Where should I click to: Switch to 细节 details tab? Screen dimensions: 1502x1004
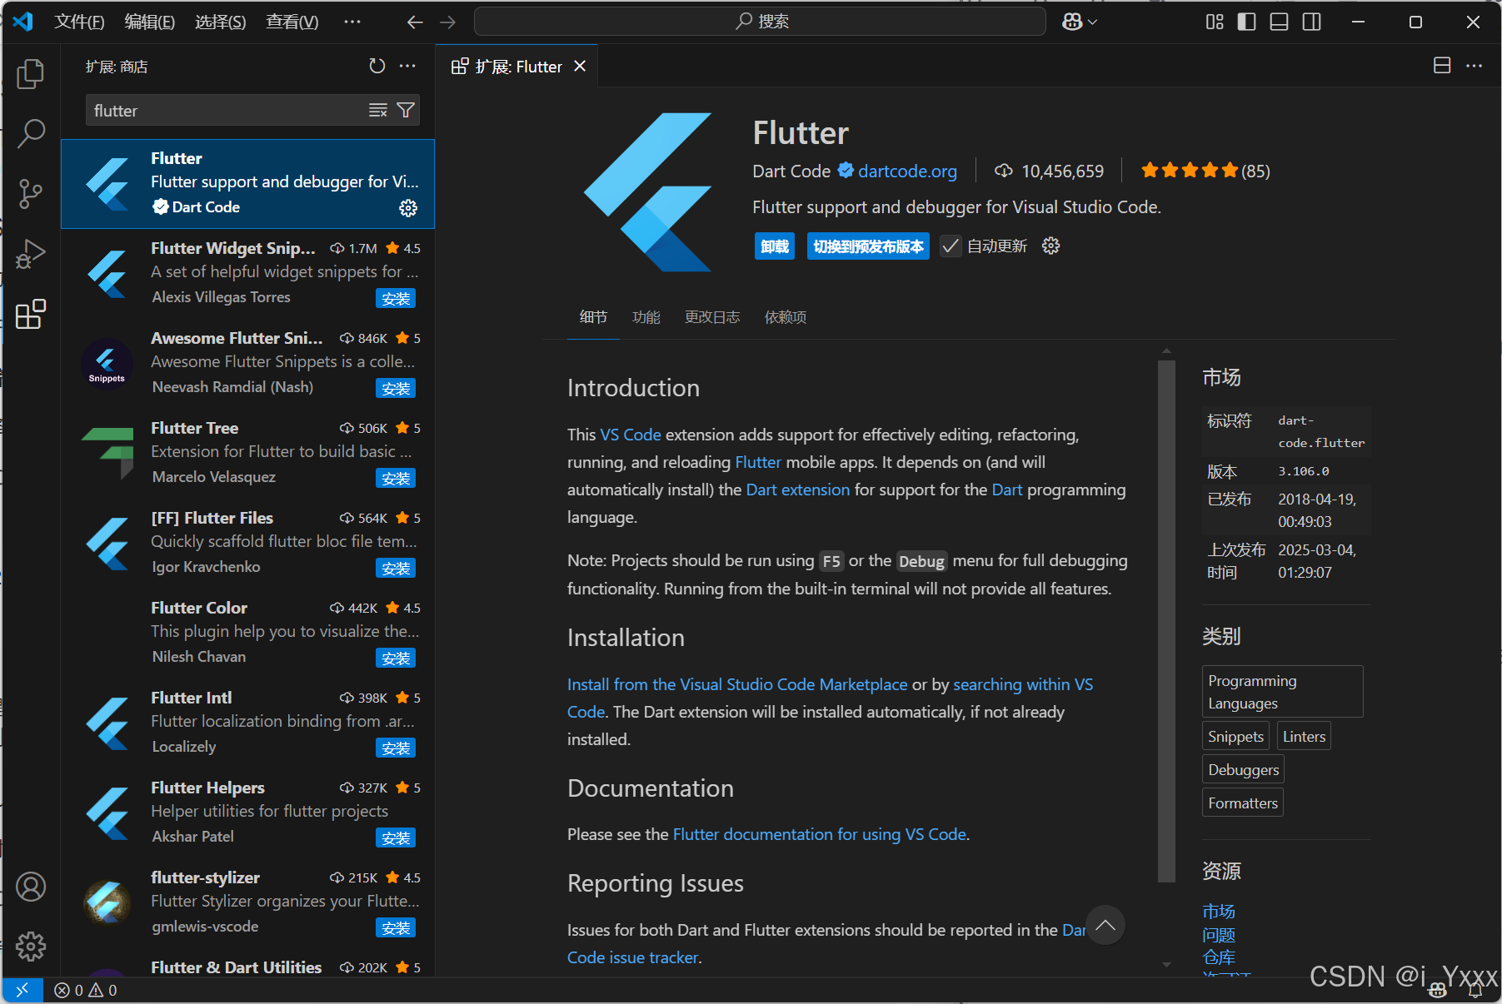coord(593,317)
